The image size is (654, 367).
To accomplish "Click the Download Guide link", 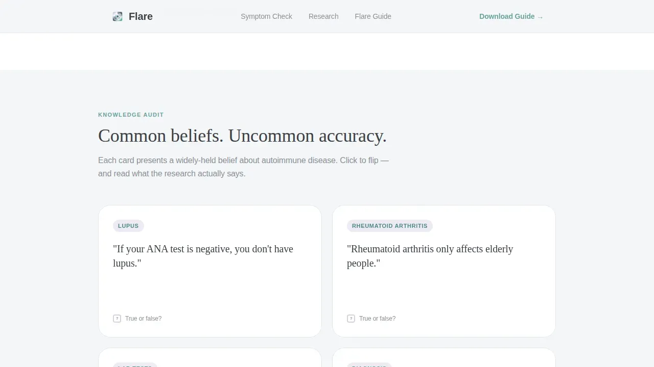I will (511, 16).
